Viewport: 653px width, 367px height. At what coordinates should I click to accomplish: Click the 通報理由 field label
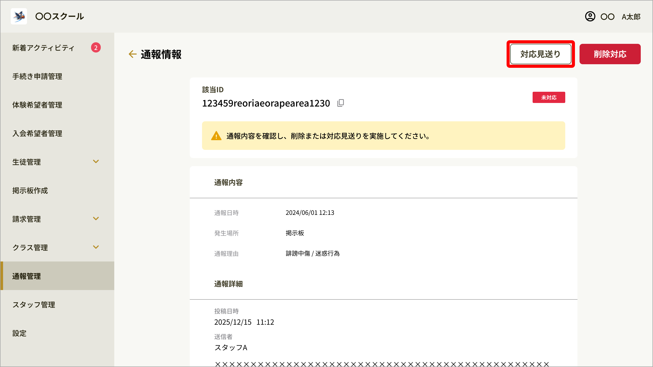(227, 254)
